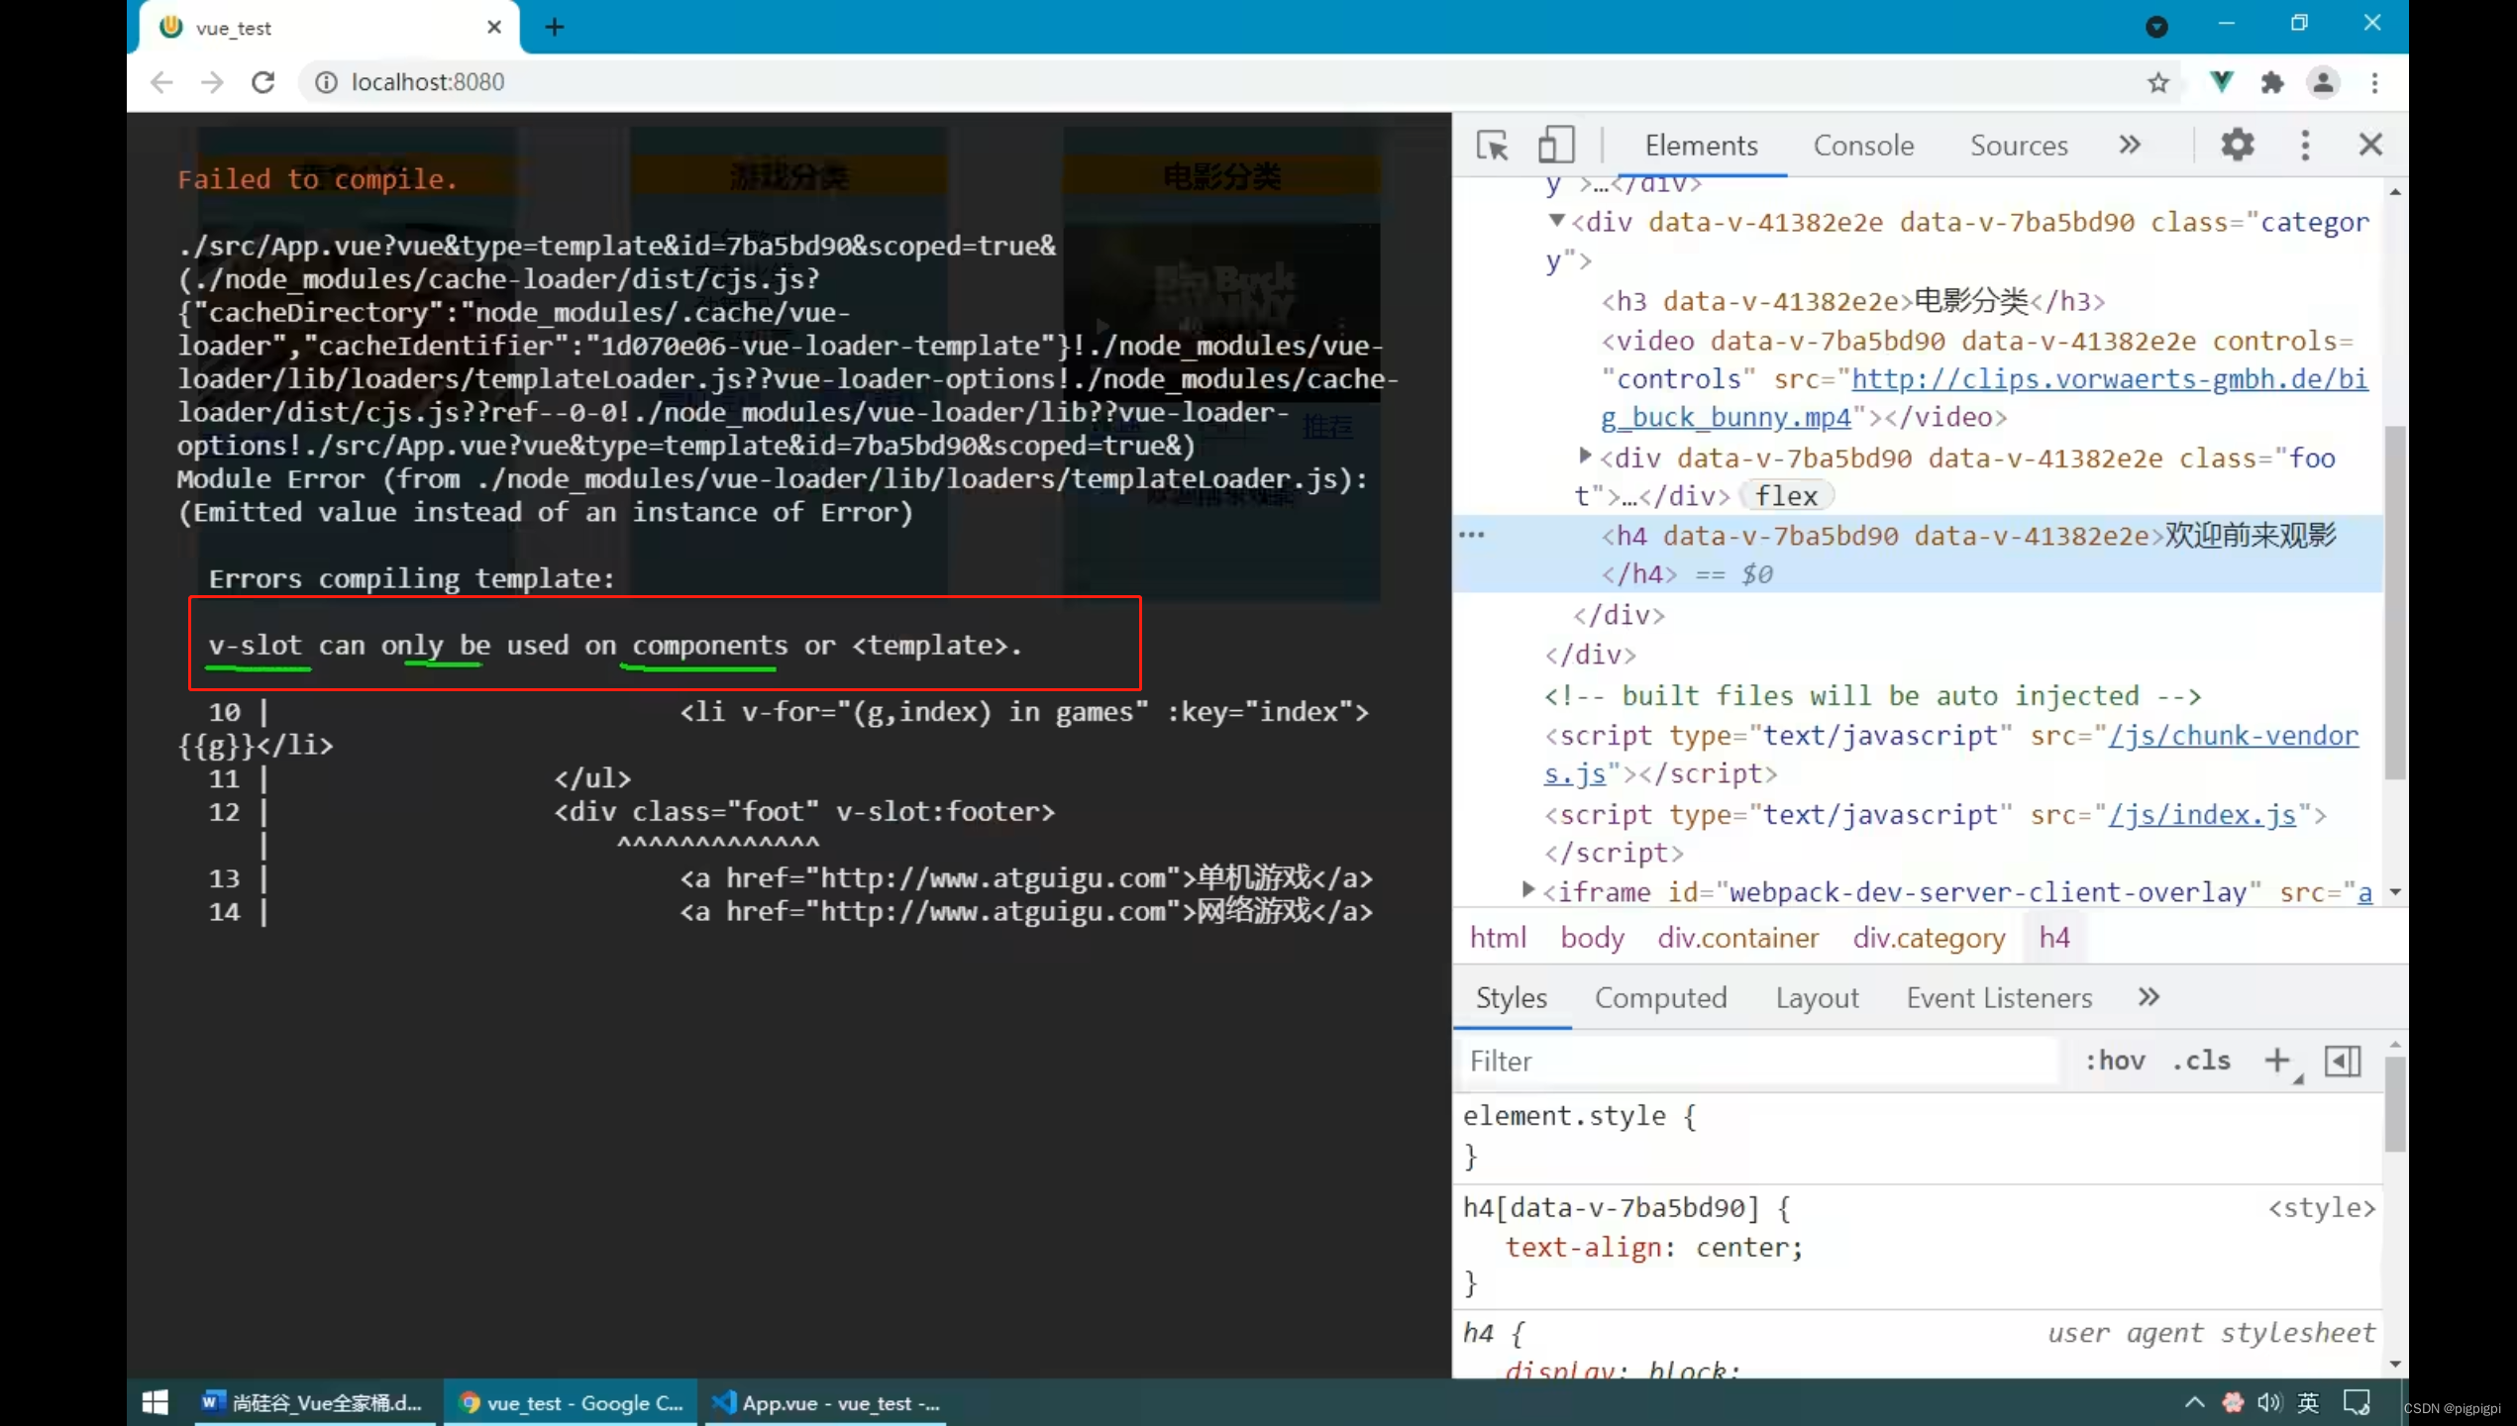Click the browser back arrow
The width and height of the screenshot is (2517, 1426).
click(x=162, y=82)
